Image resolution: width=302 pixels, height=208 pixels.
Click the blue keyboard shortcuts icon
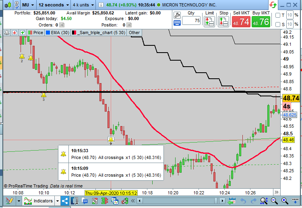(x=177, y=23)
